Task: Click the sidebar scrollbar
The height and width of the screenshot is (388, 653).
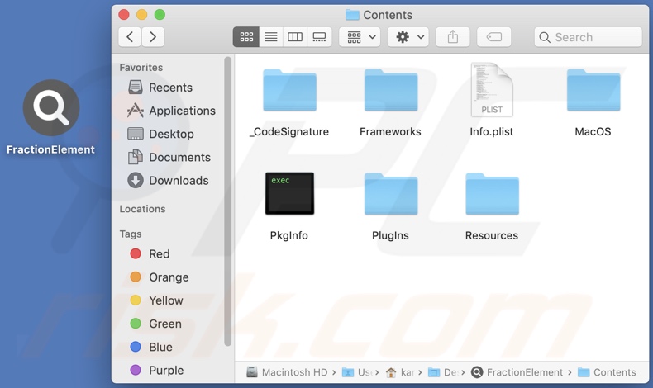Action: (x=227, y=201)
